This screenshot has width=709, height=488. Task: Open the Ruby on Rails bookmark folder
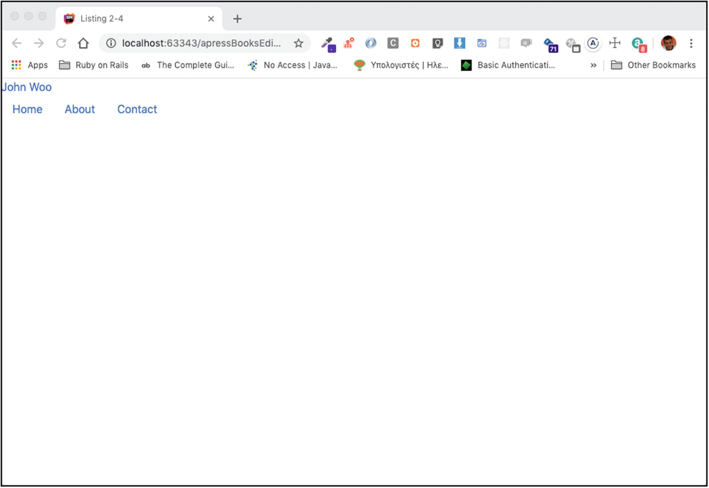94,65
